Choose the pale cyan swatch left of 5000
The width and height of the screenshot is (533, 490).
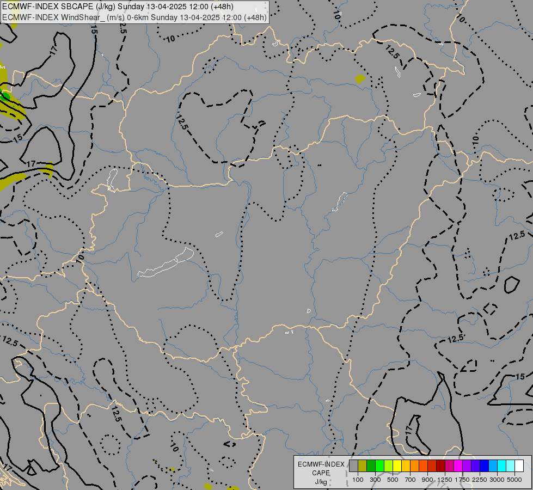coord(511,465)
